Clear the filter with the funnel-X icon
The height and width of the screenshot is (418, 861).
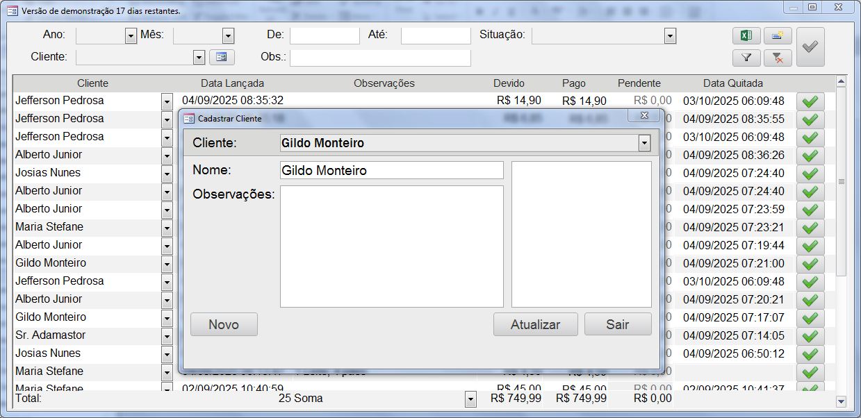778,58
